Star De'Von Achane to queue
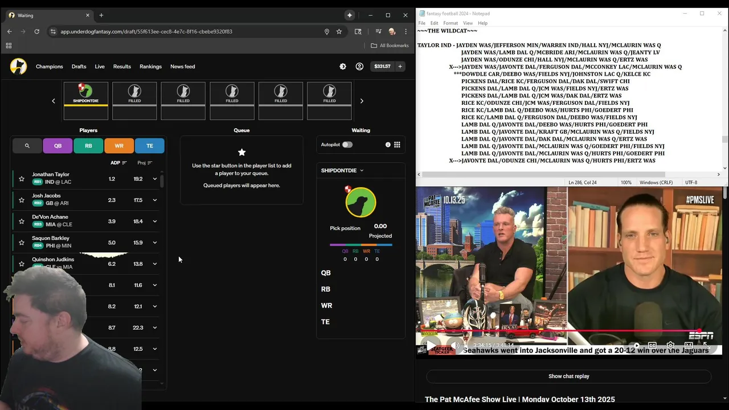 [22, 221]
